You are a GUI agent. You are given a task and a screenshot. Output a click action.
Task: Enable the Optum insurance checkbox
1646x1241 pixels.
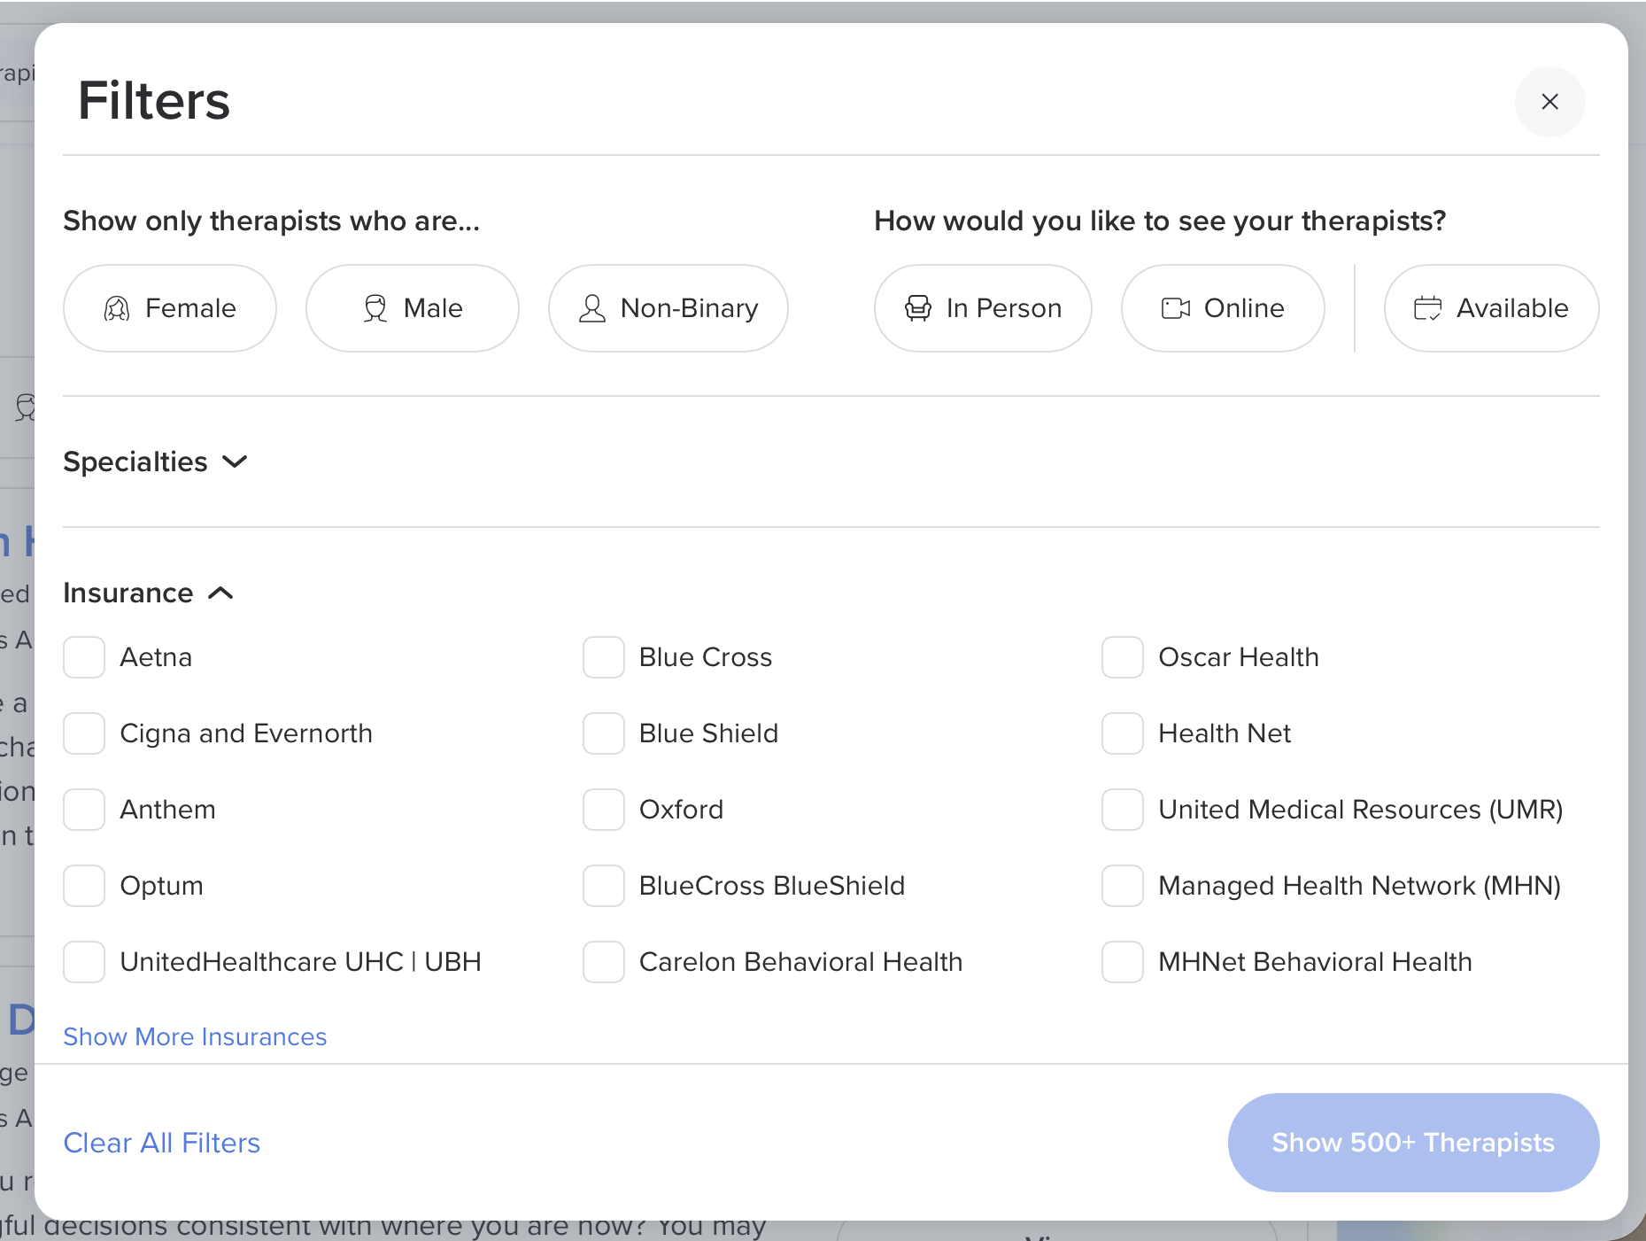click(x=84, y=886)
